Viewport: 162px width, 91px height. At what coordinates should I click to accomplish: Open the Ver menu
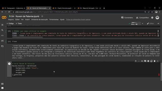pyautogui.click(x=23, y=19)
